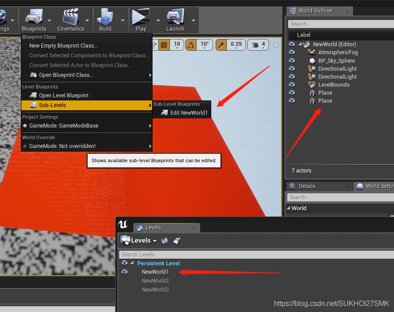Click the World Outliner search field

pos(341,24)
